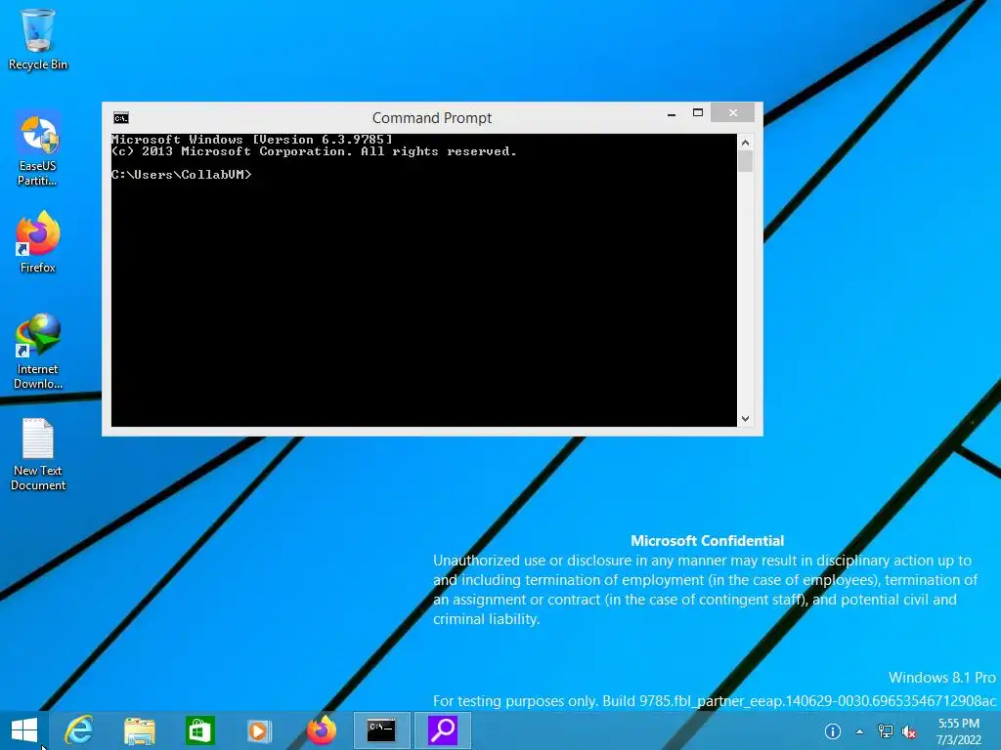1001x750 pixels.
Task: Select the Internet Download Manager desktop icon
Action: 38,352
